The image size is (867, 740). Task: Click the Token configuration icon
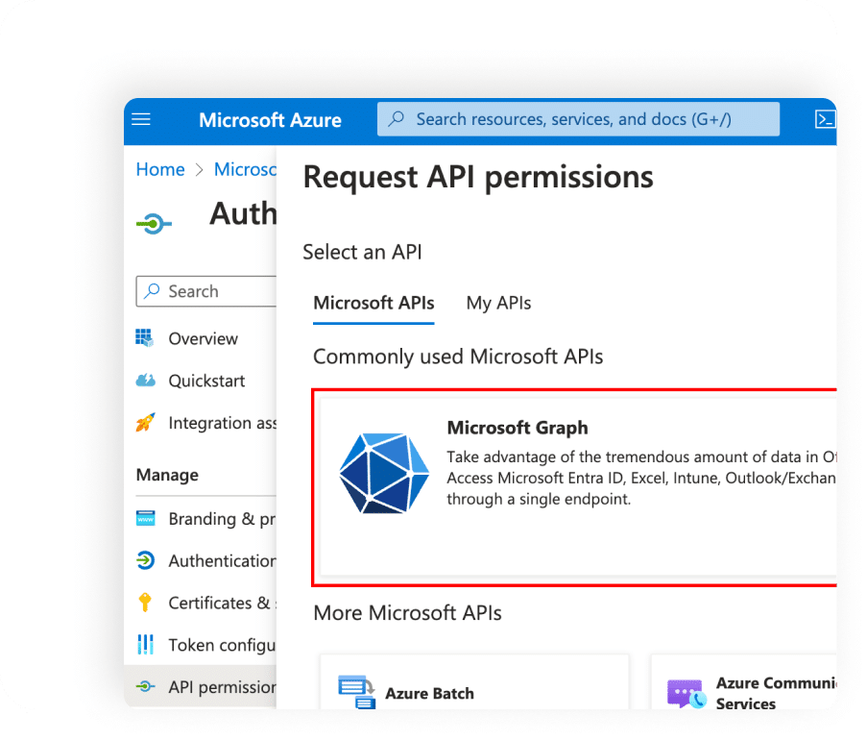[x=145, y=645]
